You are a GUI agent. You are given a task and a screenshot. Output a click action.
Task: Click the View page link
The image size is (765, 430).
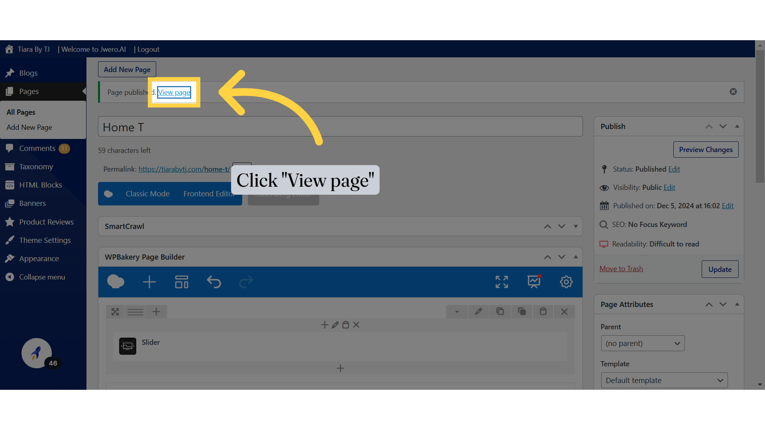(x=174, y=92)
